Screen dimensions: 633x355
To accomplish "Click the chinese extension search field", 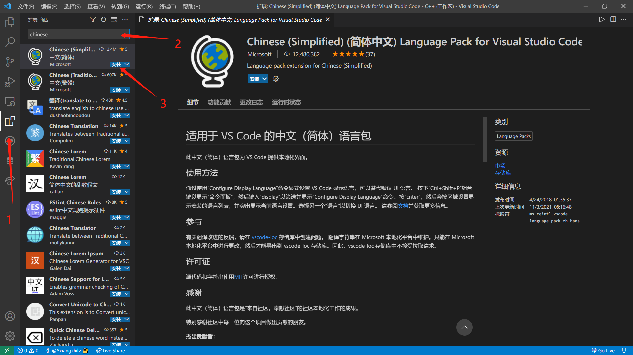I will (74, 34).
